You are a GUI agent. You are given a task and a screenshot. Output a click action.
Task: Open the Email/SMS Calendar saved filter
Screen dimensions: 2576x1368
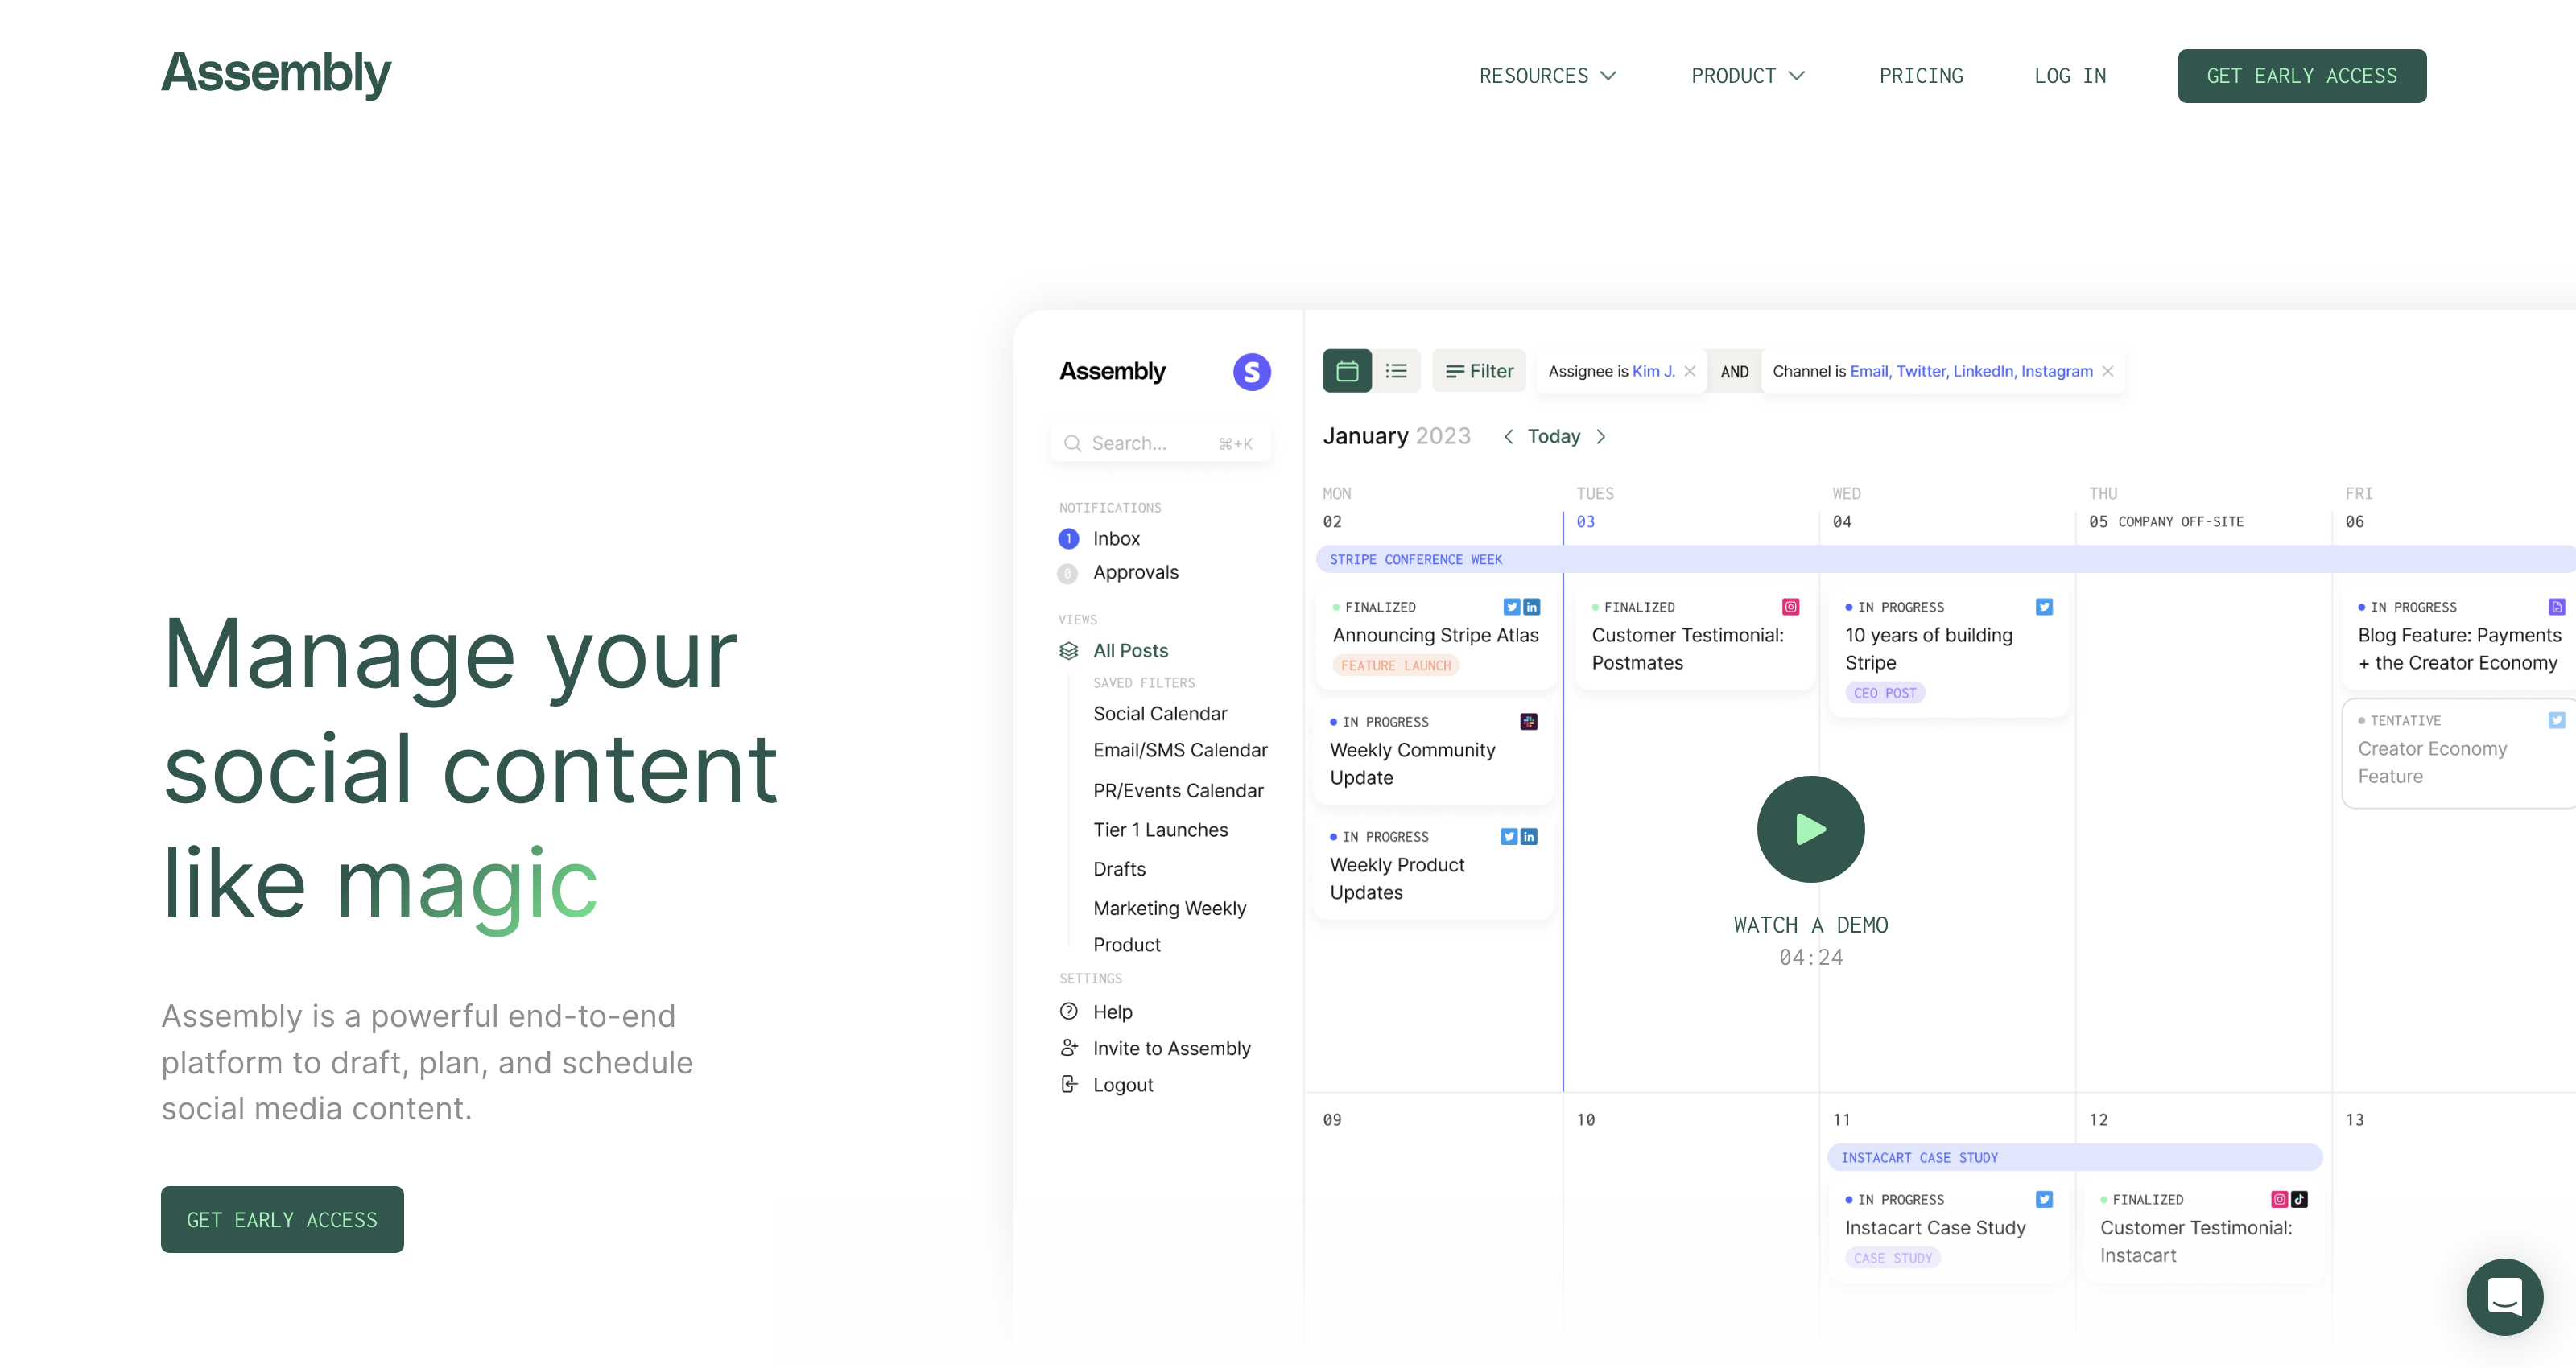click(x=1180, y=750)
